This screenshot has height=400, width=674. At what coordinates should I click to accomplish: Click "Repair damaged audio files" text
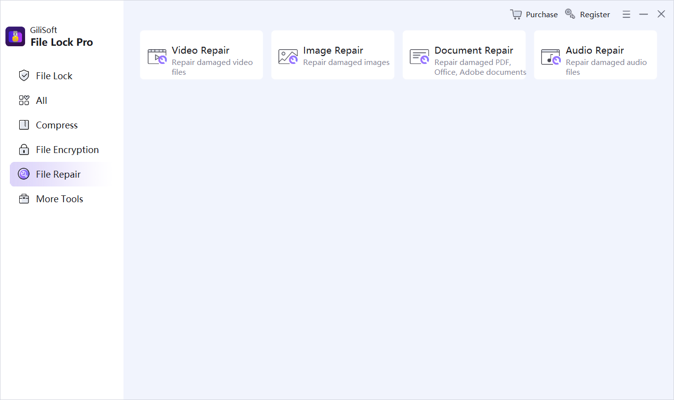606,67
